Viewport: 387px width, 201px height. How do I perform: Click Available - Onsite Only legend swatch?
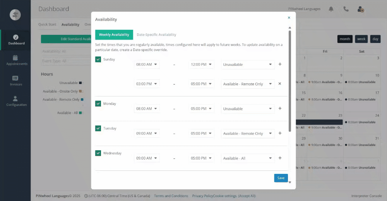click(x=80, y=91)
